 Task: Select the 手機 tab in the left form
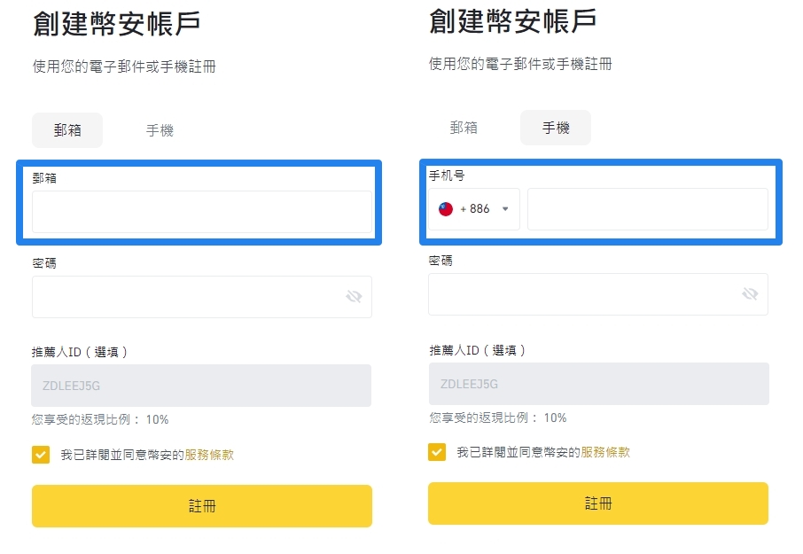(160, 130)
